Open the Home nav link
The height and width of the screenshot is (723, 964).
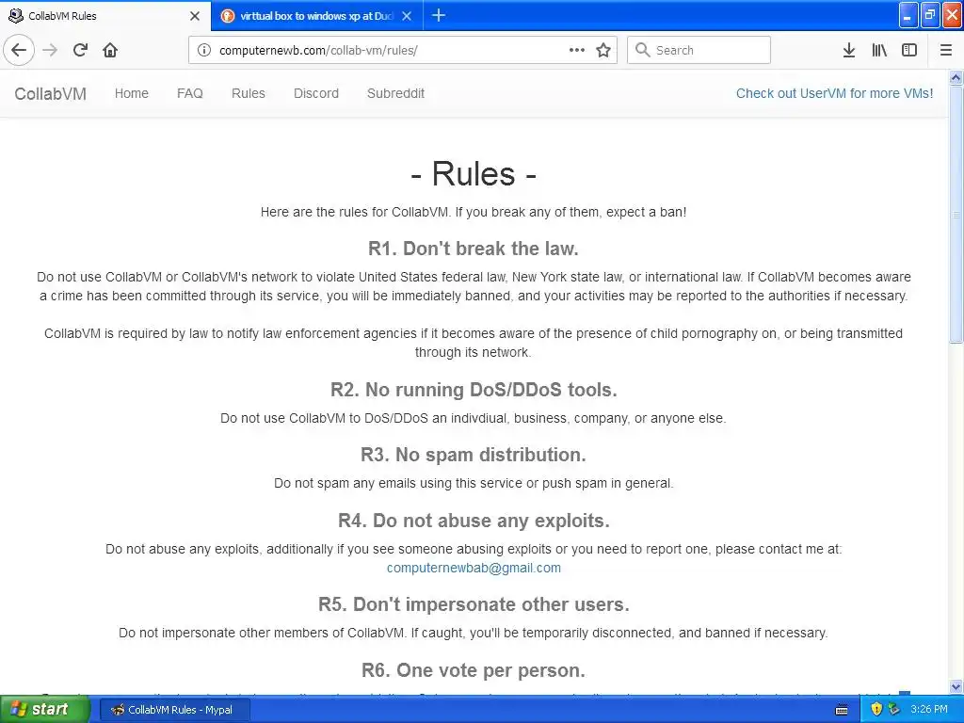point(132,93)
